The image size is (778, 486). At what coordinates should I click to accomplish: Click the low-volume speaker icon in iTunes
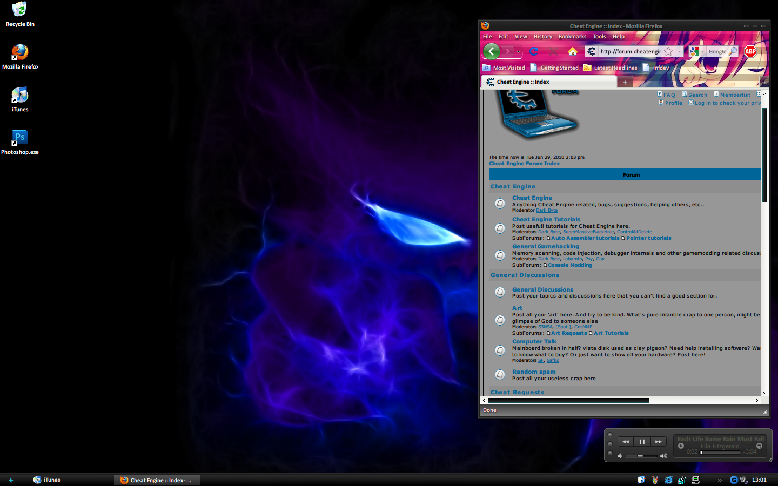pos(620,456)
